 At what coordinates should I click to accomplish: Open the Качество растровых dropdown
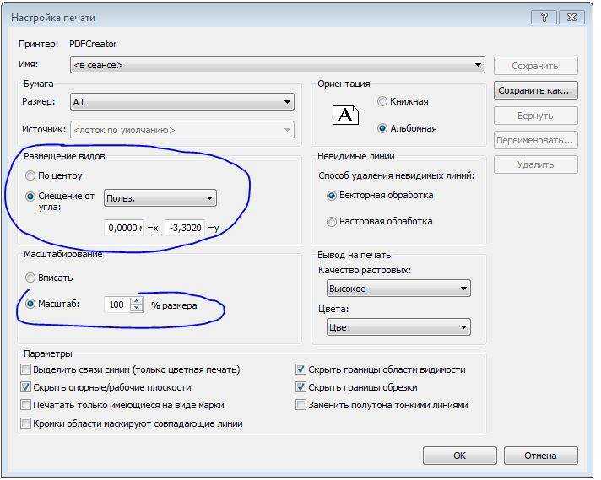tap(398, 288)
